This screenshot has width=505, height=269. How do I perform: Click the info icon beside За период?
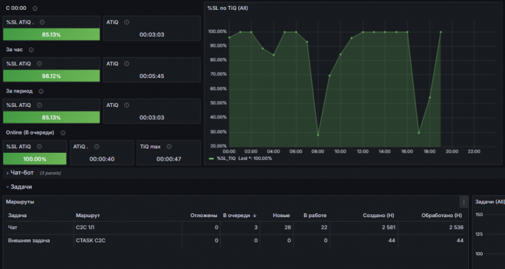tap(41, 91)
